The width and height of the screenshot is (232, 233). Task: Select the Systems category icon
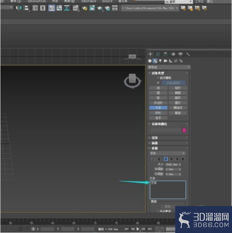(181, 61)
